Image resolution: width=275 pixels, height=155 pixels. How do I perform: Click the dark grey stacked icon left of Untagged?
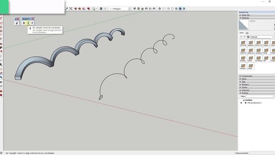[x=101, y=9]
